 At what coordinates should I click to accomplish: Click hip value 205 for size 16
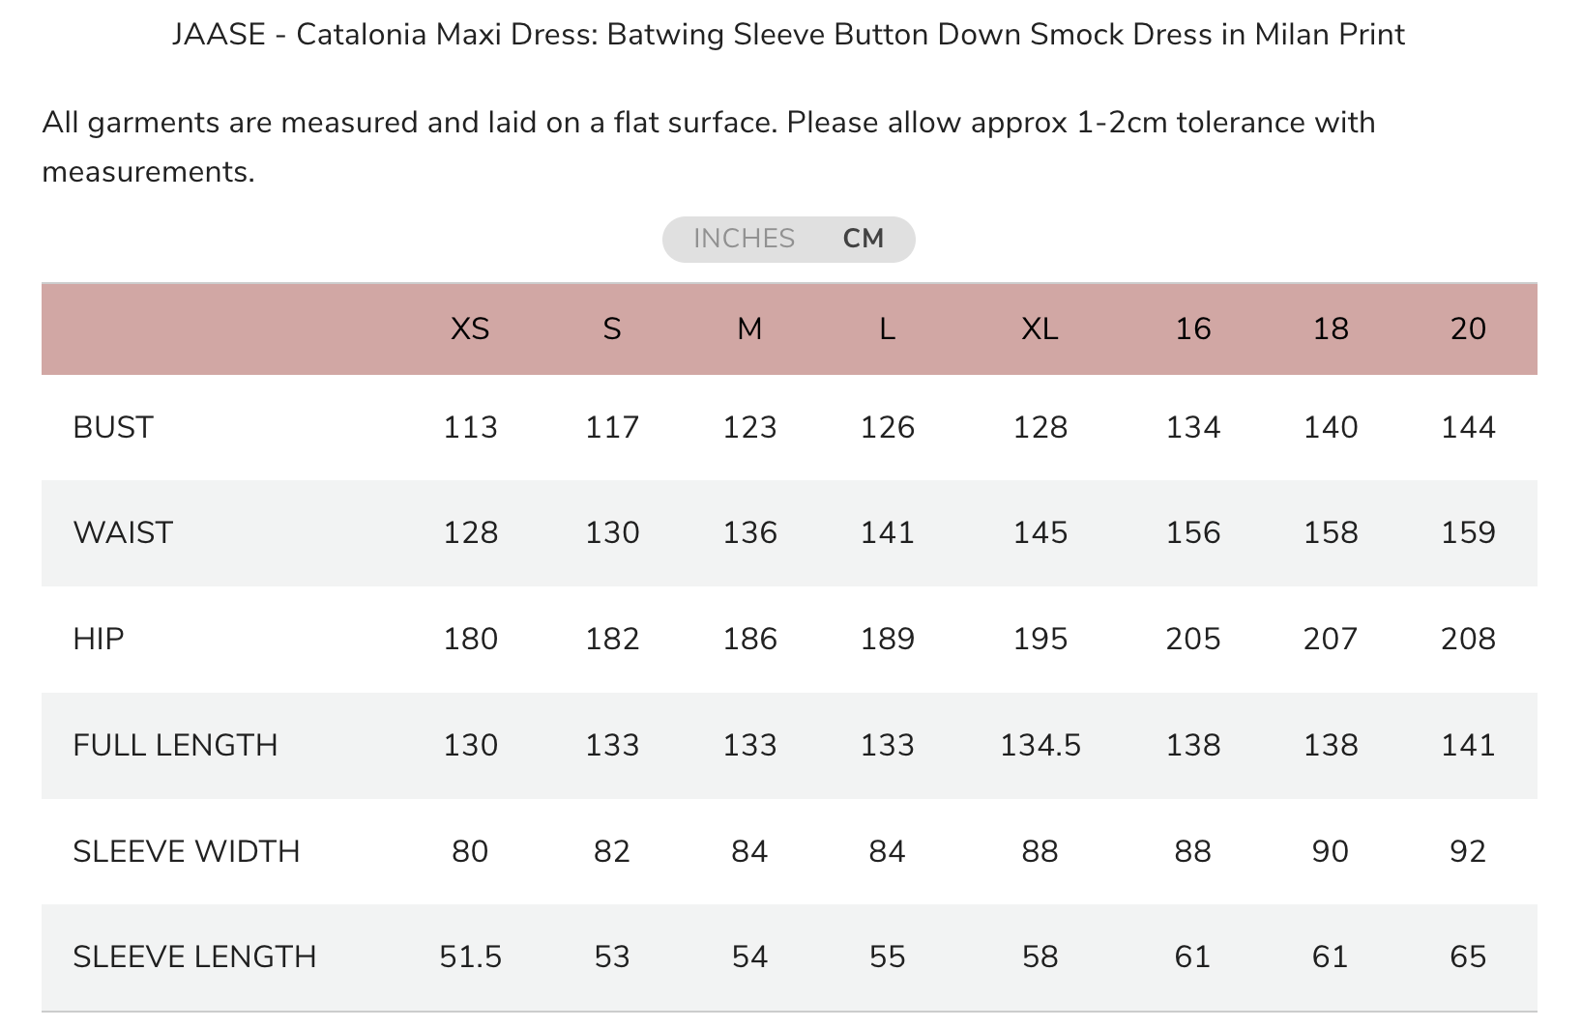[1192, 639]
